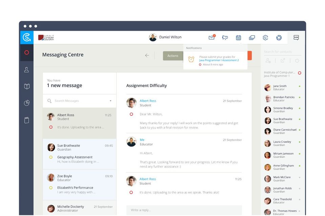Select contact Simone Bradley
This screenshot has width=325, height=216.
click(x=283, y=110)
